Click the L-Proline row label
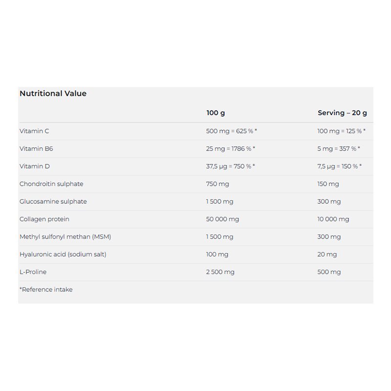 pos(33,272)
